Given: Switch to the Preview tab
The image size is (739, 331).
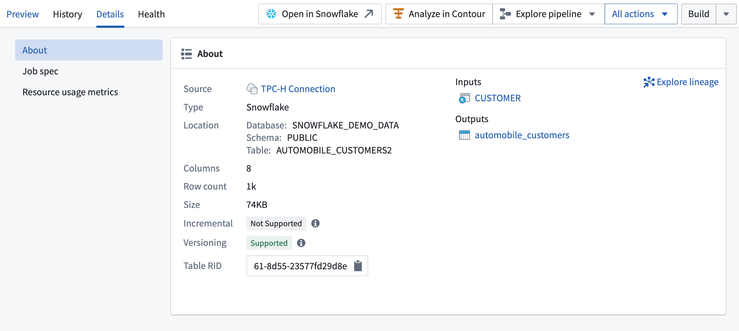Looking at the screenshot, I should pos(23,14).
